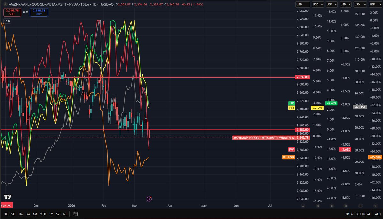The image size is (383, 219).
Task: Toggle the ADJ adjusted-data setting
Action: point(378,214)
